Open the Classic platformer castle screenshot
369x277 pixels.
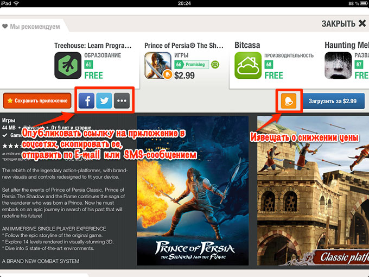pos(313,191)
